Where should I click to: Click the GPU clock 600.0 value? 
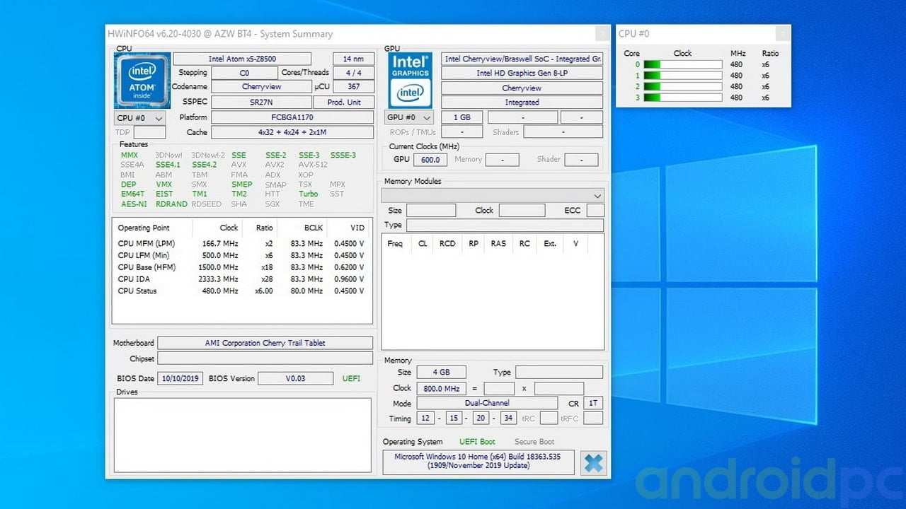tap(430, 160)
